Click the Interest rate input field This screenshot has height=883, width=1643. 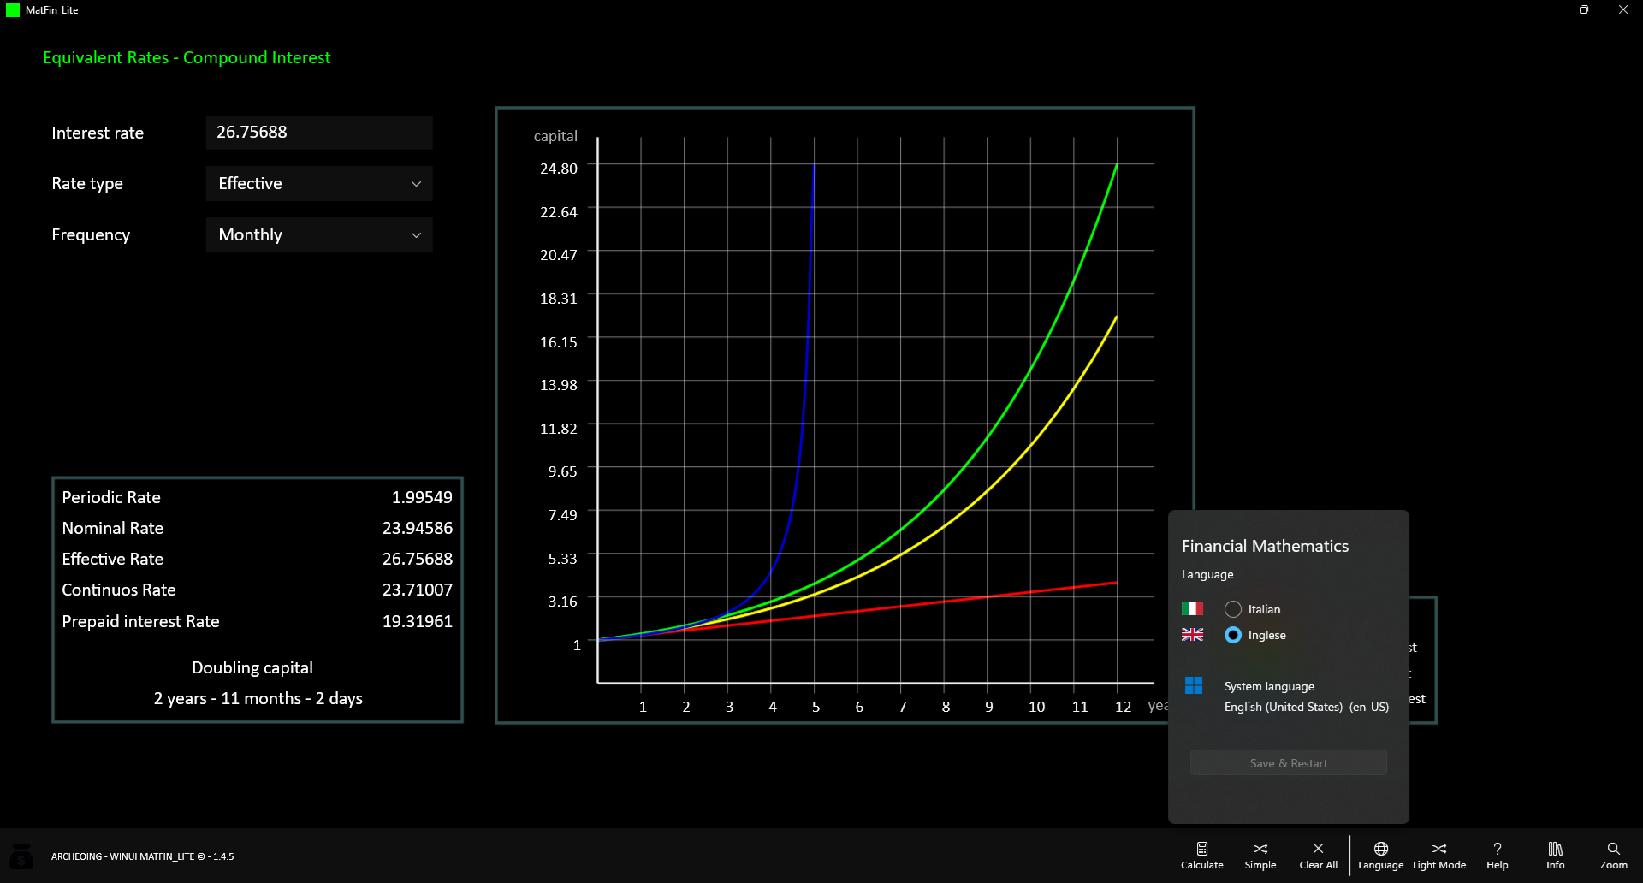[x=319, y=133]
